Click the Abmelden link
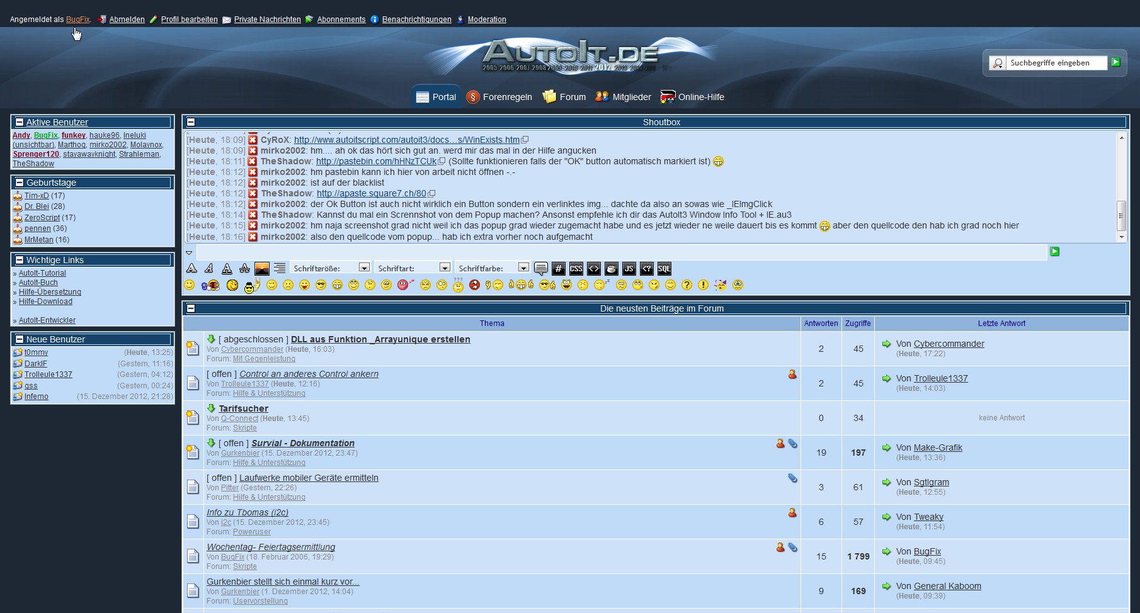This screenshot has width=1140, height=613. (127, 20)
